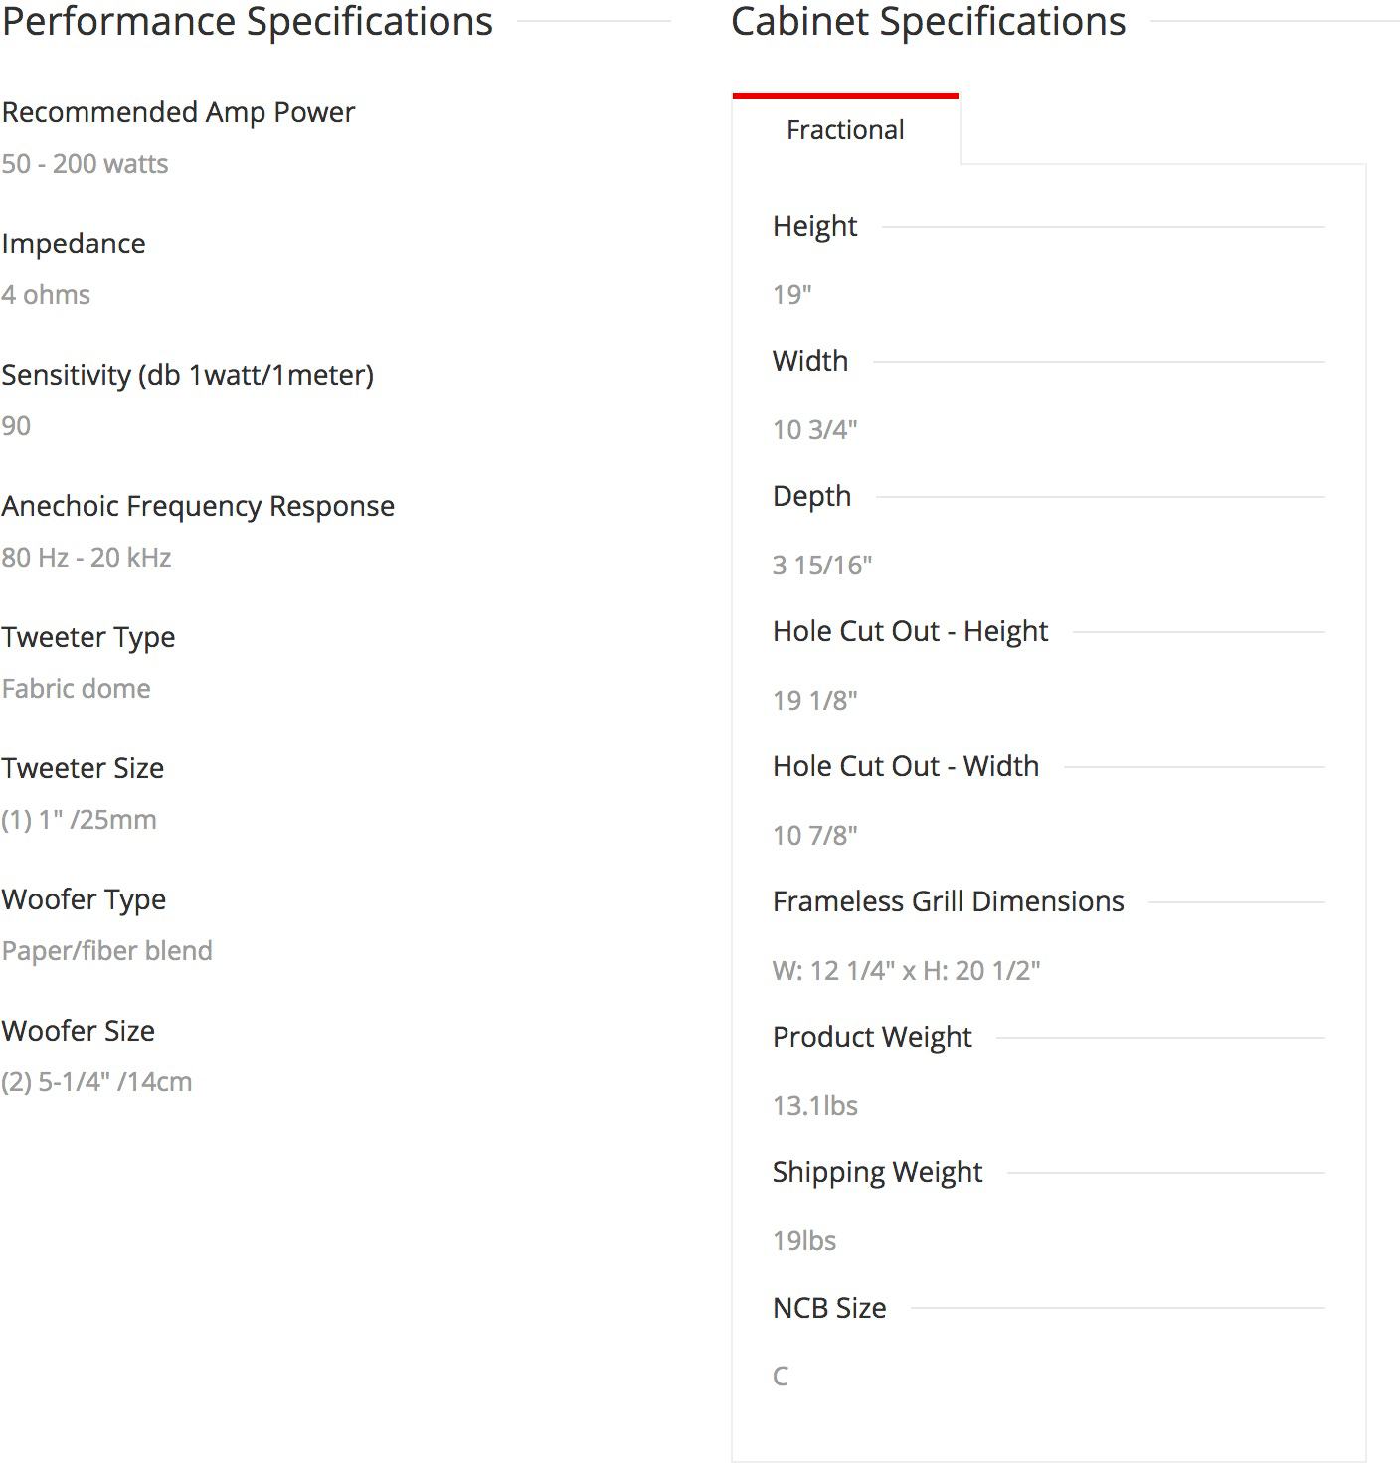Click the Impedance label

(x=74, y=244)
